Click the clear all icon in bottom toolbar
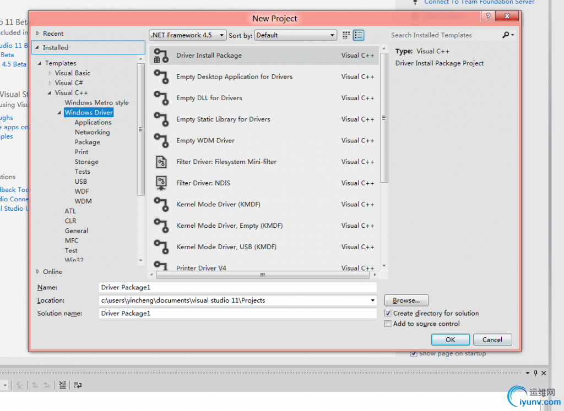 point(63,385)
